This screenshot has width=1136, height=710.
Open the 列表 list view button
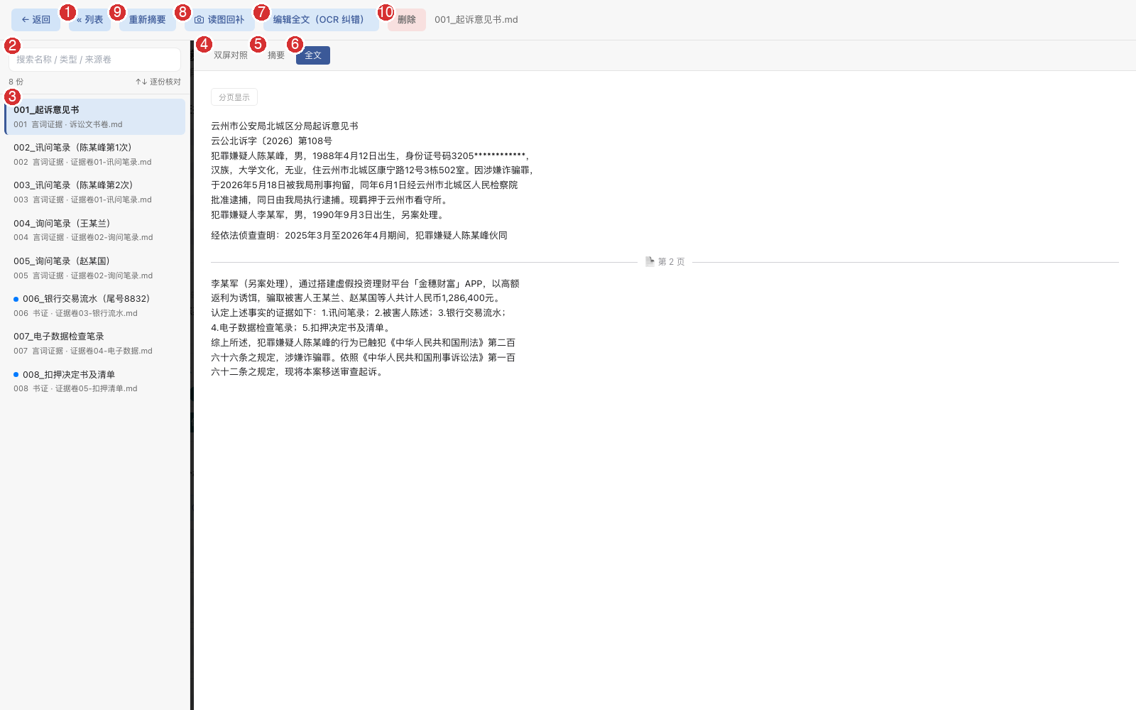89,20
